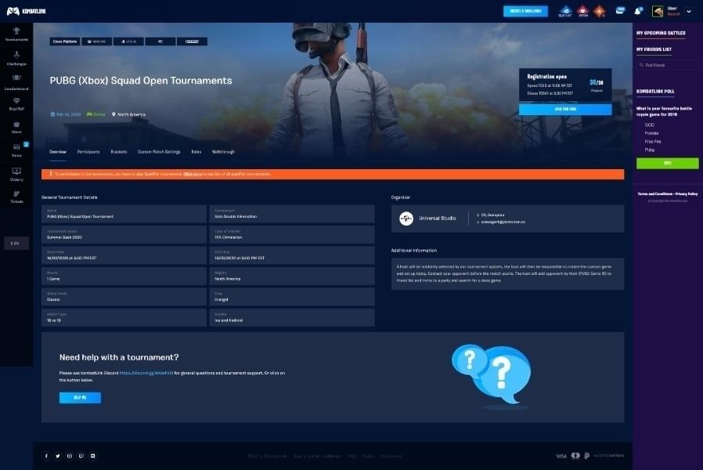
Task: Open the chat messages icon
Action: [619, 10]
